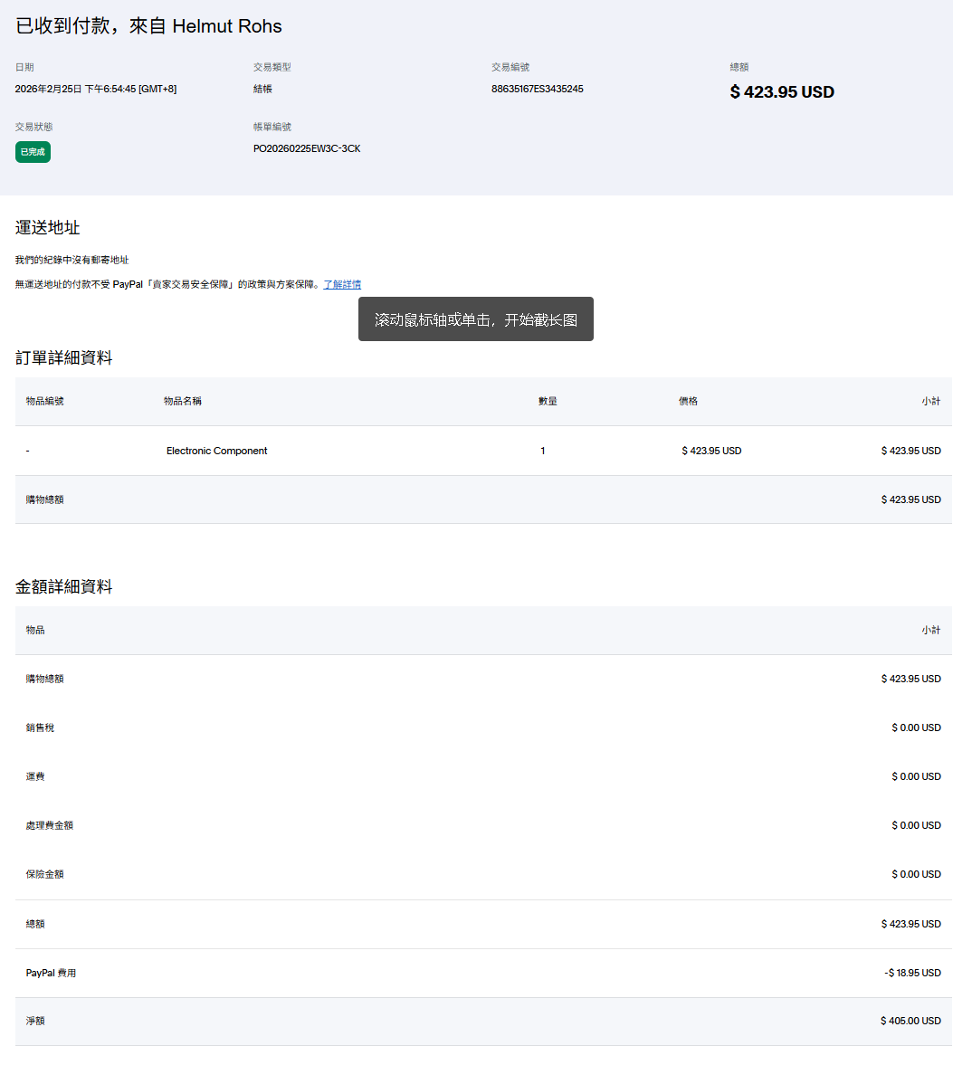Image resolution: width=953 pixels, height=1065 pixels.
Task: Click the 價格 column header
Action: pyautogui.click(x=688, y=401)
